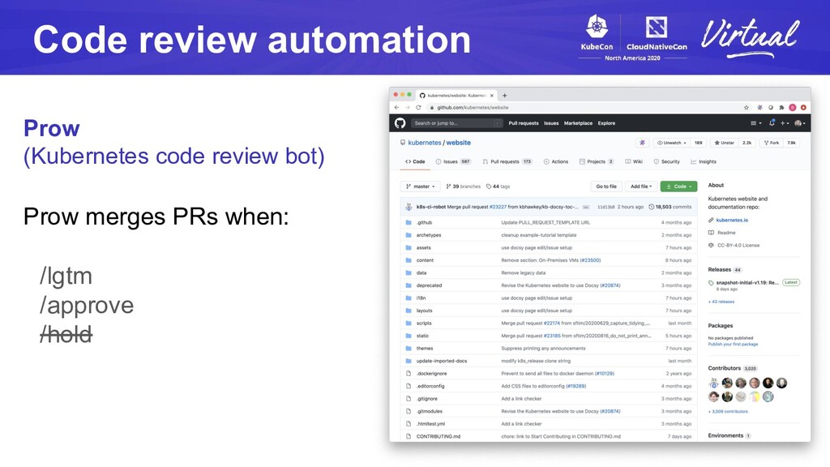This screenshot has width=830, height=467.
Task: Switch to the Wiki tab
Action: (x=634, y=161)
